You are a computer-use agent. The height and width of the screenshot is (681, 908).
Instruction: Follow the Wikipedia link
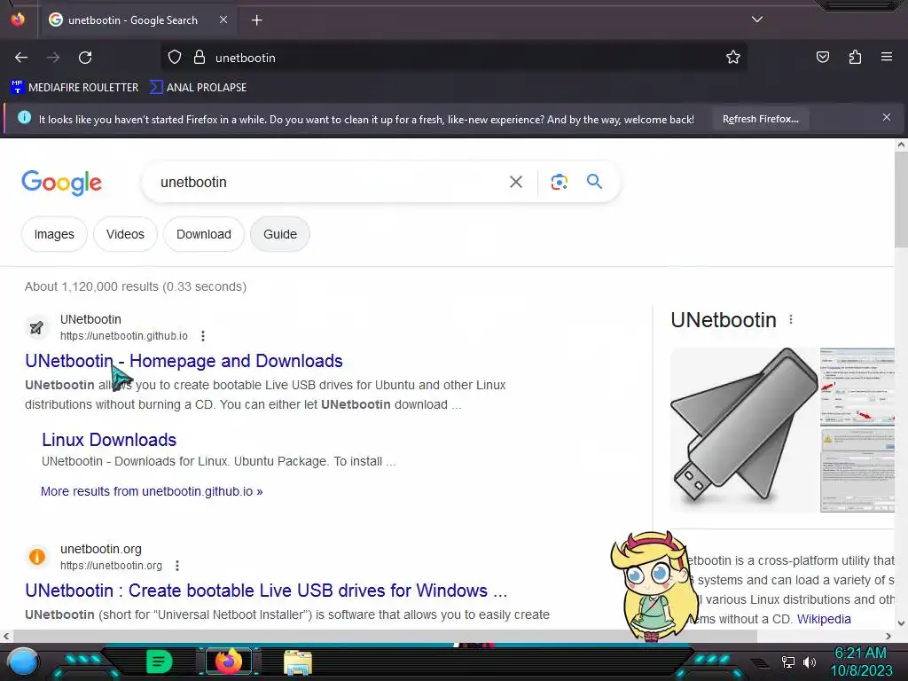click(x=824, y=619)
